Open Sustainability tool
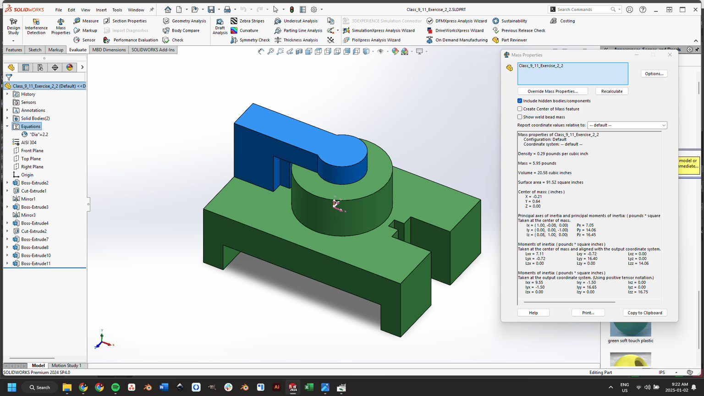This screenshot has width=704, height=396. (x=510, y=21)
